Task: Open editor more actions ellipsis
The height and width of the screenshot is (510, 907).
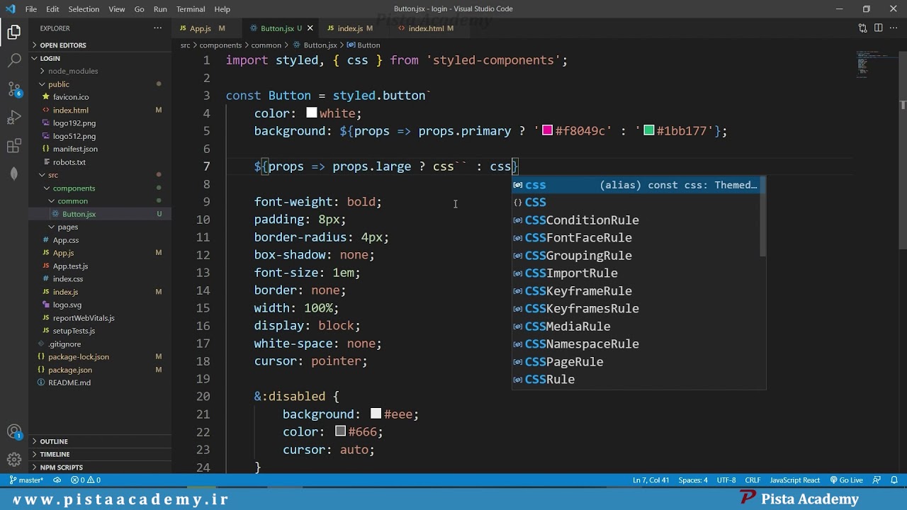Action: pos(894,28)
